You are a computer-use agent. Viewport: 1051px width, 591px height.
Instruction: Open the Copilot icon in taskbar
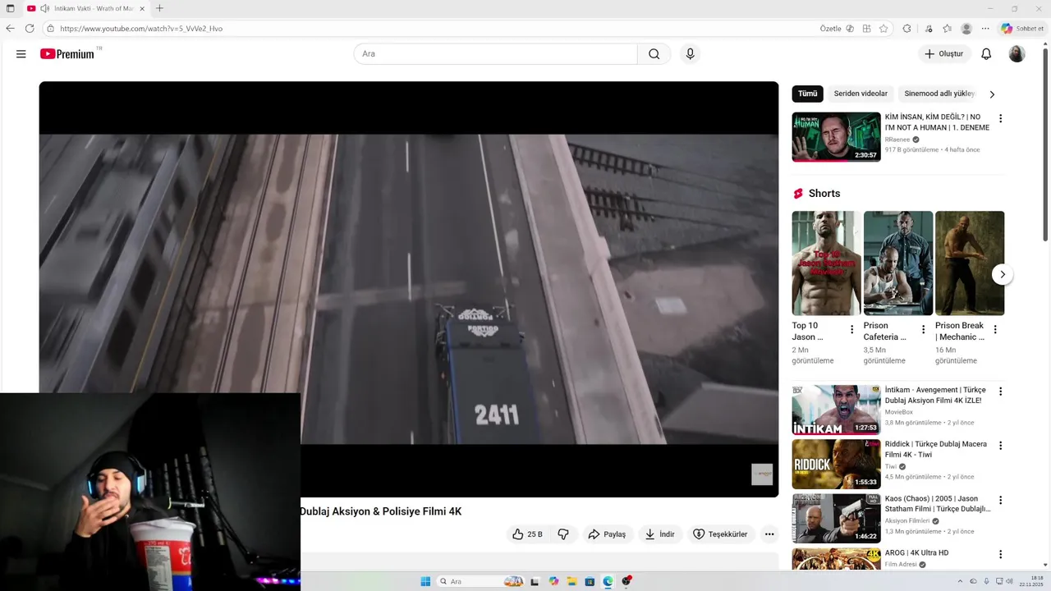pos(553,581)
